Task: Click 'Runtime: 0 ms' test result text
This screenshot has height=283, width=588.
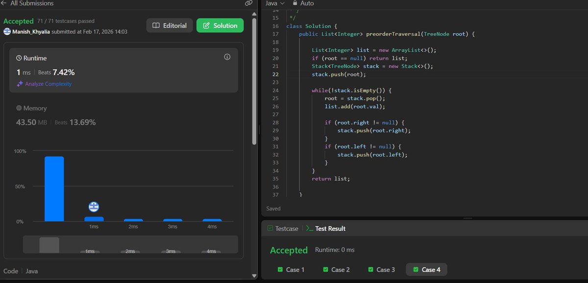Action: [335, 250]
